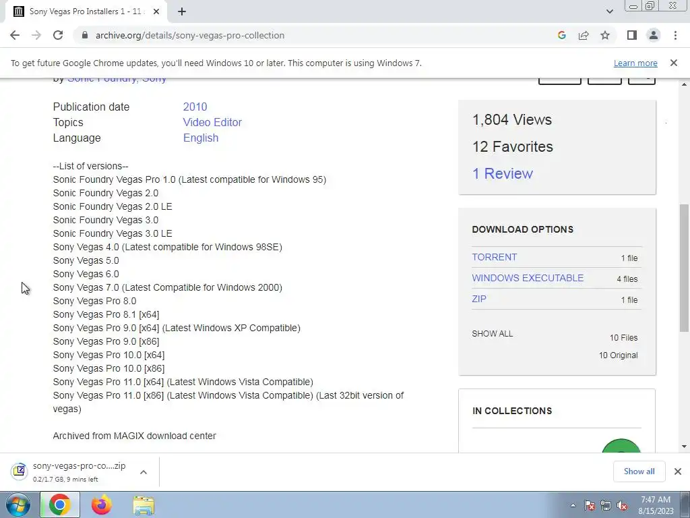This screenshot has width=690, height=518.
Task: Select the TORRENT download option
Action: click(494, 257)
